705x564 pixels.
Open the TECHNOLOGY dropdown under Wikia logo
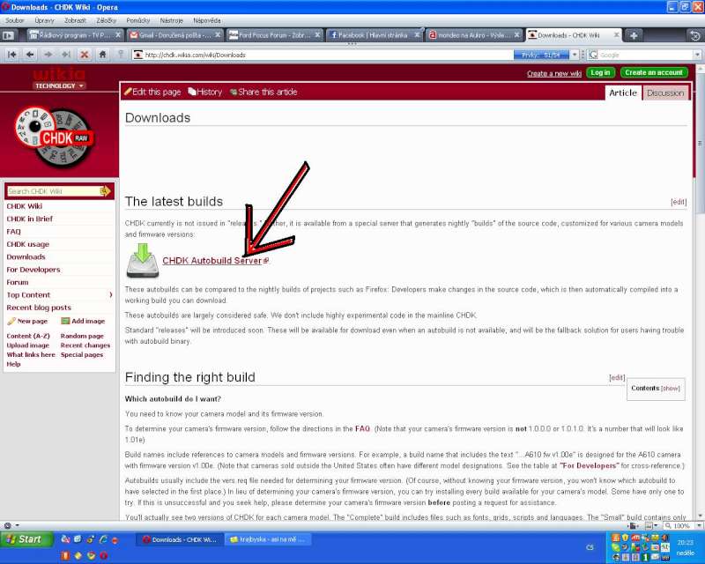point(59,86)
